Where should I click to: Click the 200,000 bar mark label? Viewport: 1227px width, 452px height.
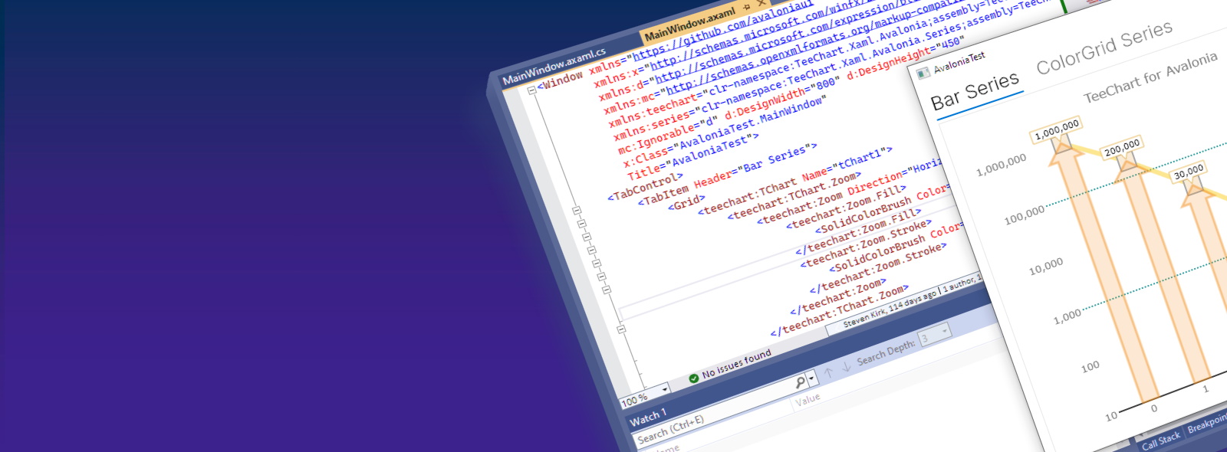click(1122, 147)
